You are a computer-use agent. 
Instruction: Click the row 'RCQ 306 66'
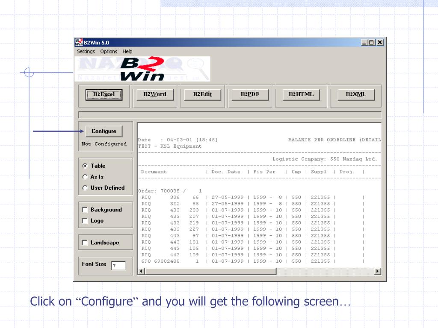point(252,197)
